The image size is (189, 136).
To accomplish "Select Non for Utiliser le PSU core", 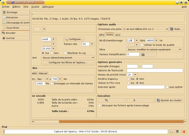I will [137, 83].
